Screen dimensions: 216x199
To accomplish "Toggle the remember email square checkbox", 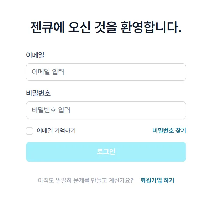I will point(30,131).
